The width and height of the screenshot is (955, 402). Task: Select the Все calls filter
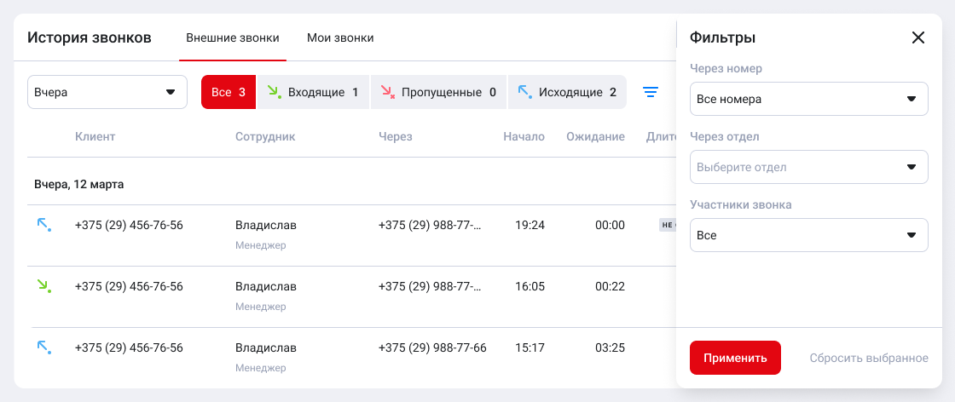pyautogui.click(x=229, y=92)
